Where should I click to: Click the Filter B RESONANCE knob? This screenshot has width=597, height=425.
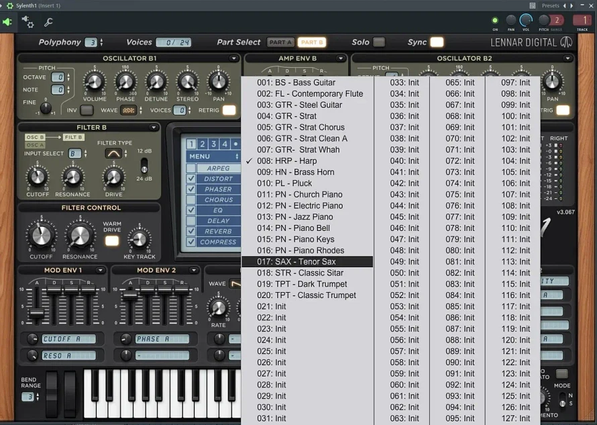click(x=72, y=177)
